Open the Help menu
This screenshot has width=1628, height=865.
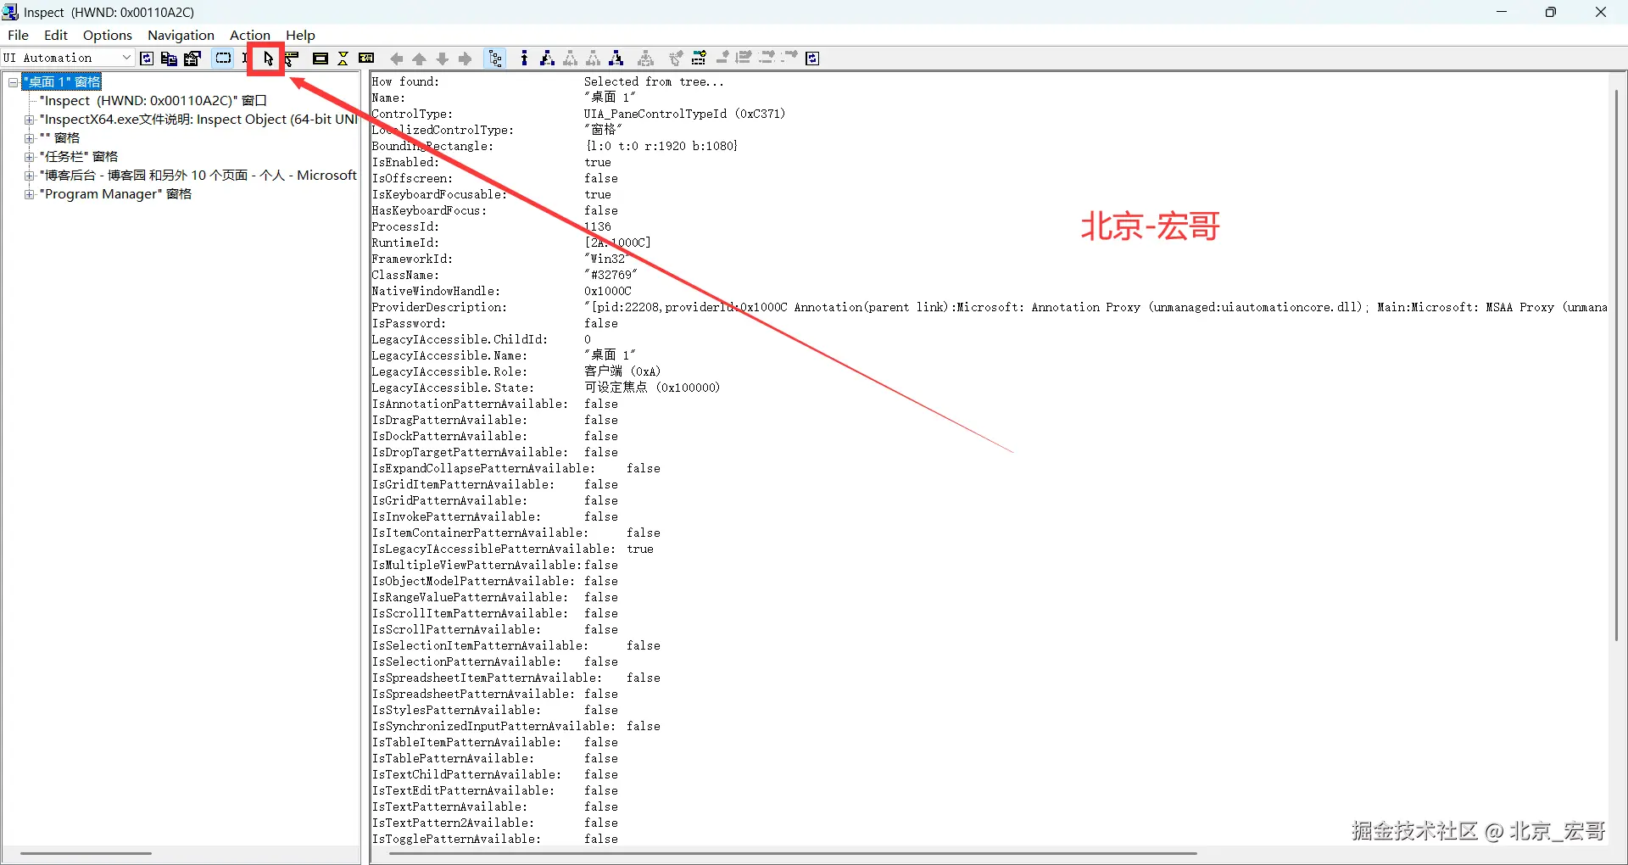300,35
